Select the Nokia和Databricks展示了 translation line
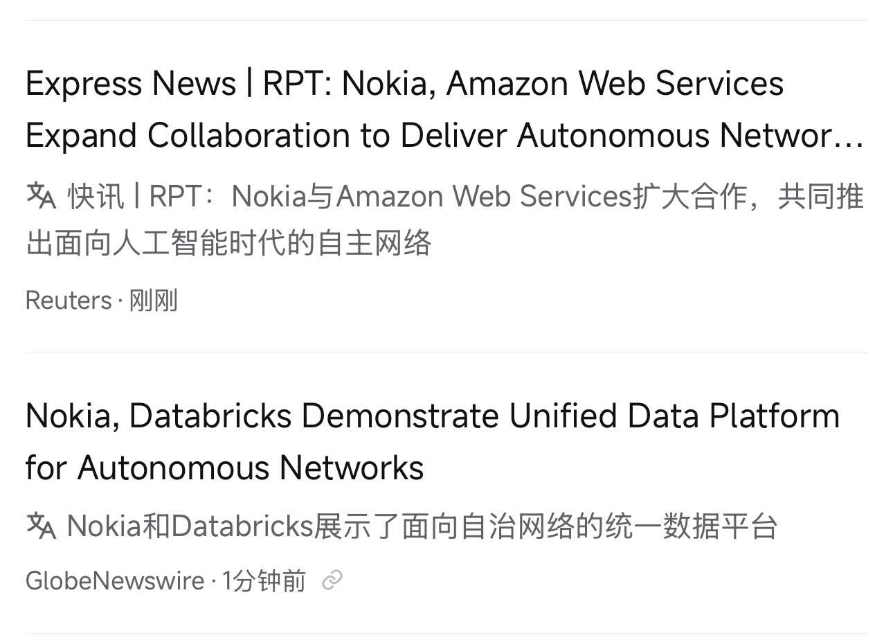This screenshot has width=893, height=640. pyautogui.click(x=422, y=526)
